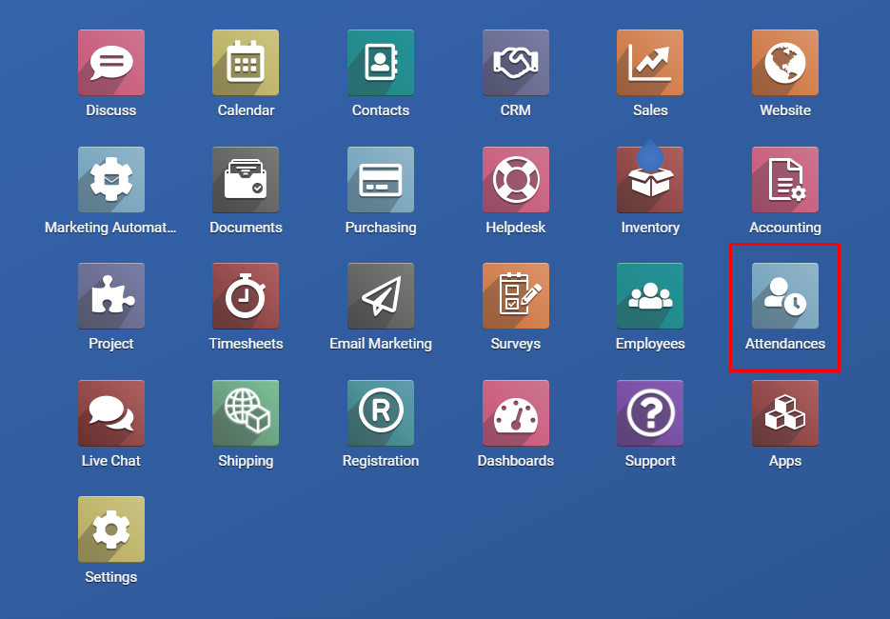Click the "CRM" label text
Viewport: 890px width, 619px height.
(x=516, y=110)
